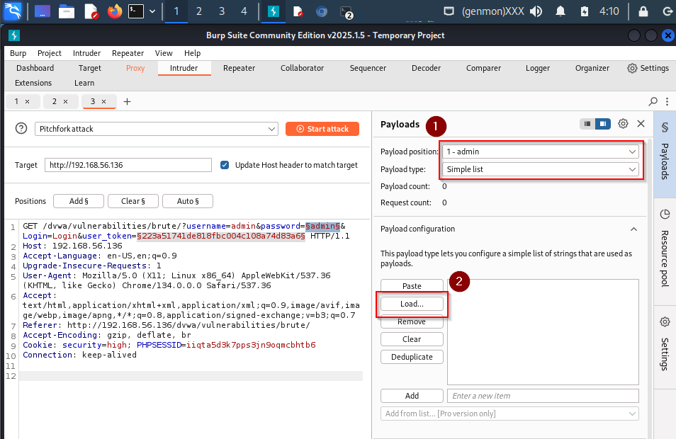676x439 pixels.
Task: Click the Add § button
Action: [79, 201]
